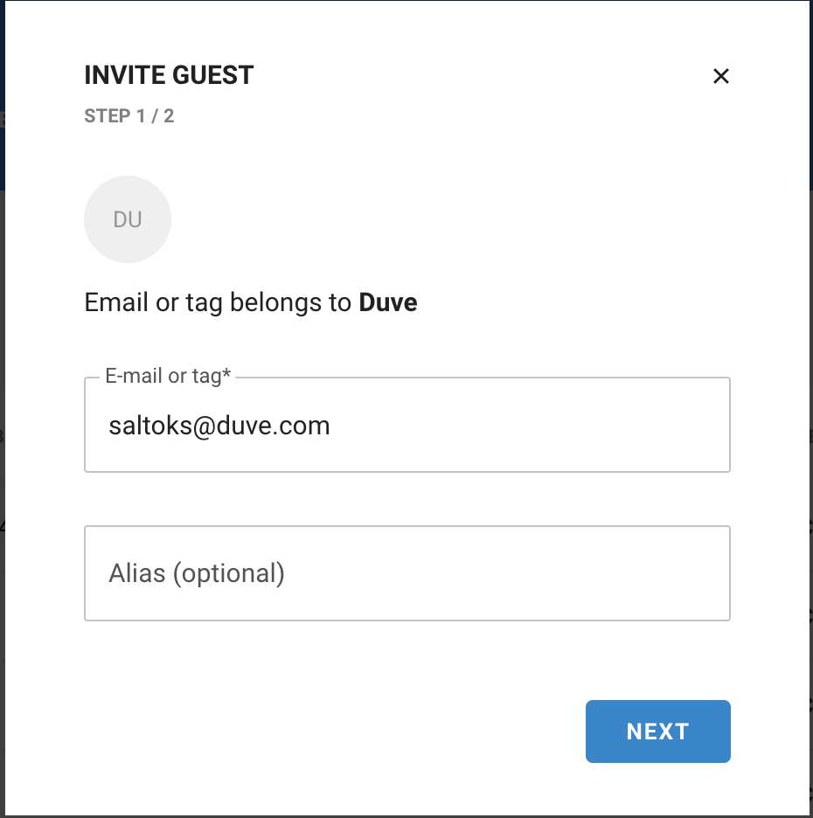Focus the E-mail or tag floating label
Image resolution: width=813 pixels, height=818 pixels.
[x=169, y=376]
